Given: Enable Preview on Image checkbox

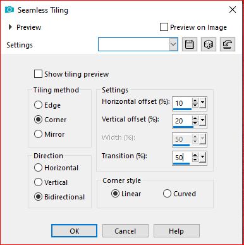Looking at the screenshot, I should [x=164, y=27].
